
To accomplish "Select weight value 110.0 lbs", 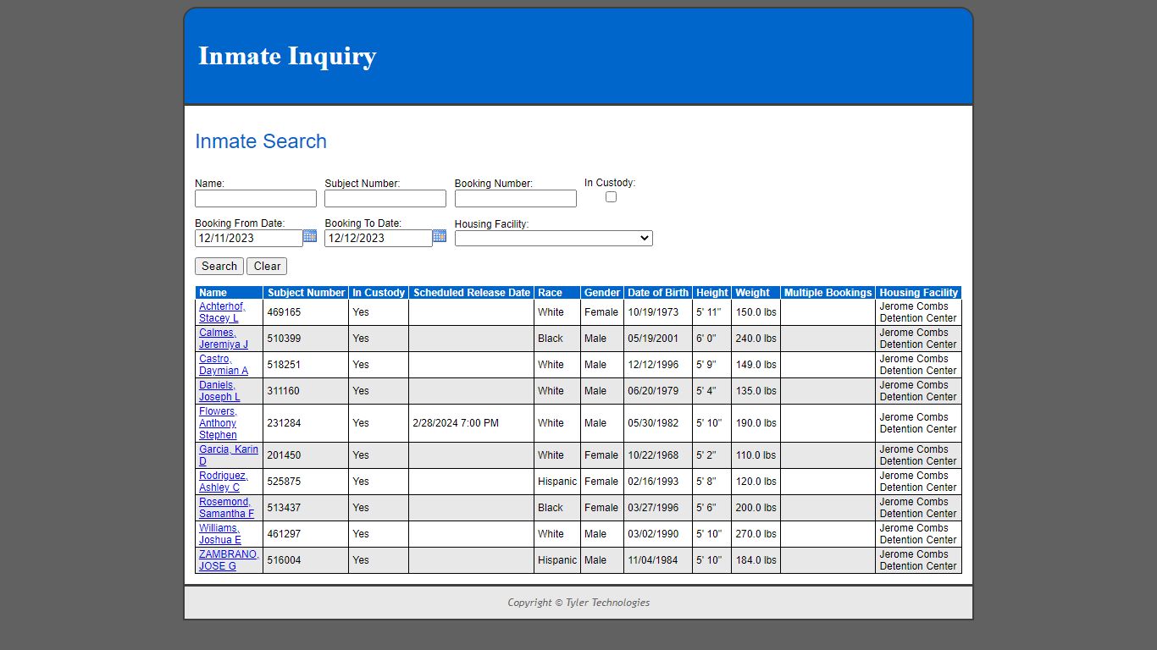I will point(756,455).
